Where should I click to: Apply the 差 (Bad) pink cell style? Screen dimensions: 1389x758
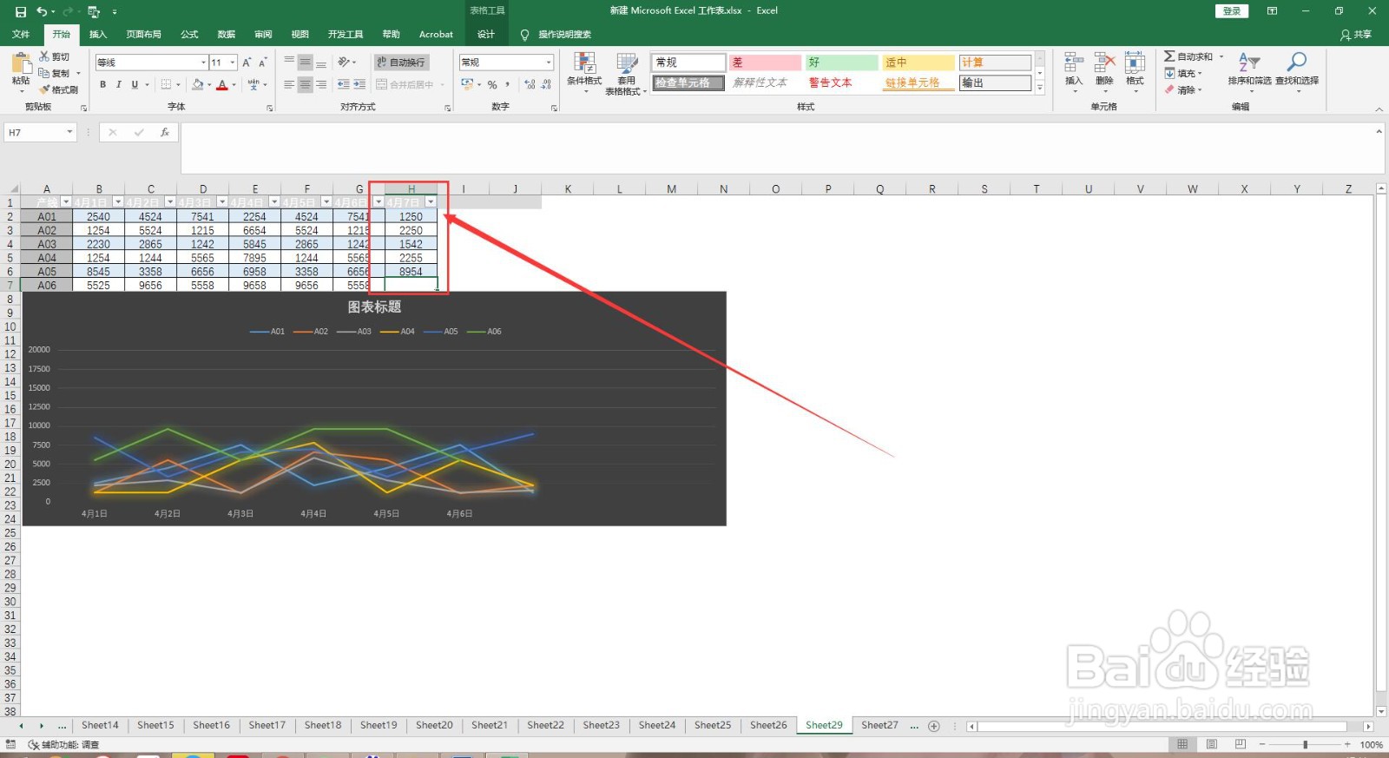click(x=765, y=63)
